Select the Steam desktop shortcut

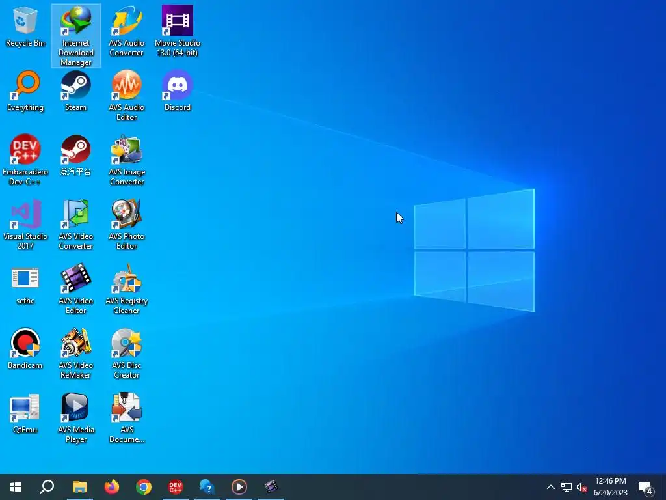(75, 91)
